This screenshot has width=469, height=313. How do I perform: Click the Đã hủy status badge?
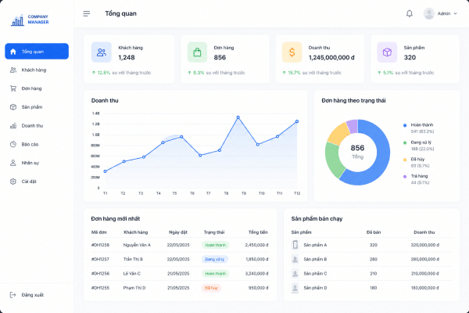(211, 288)
